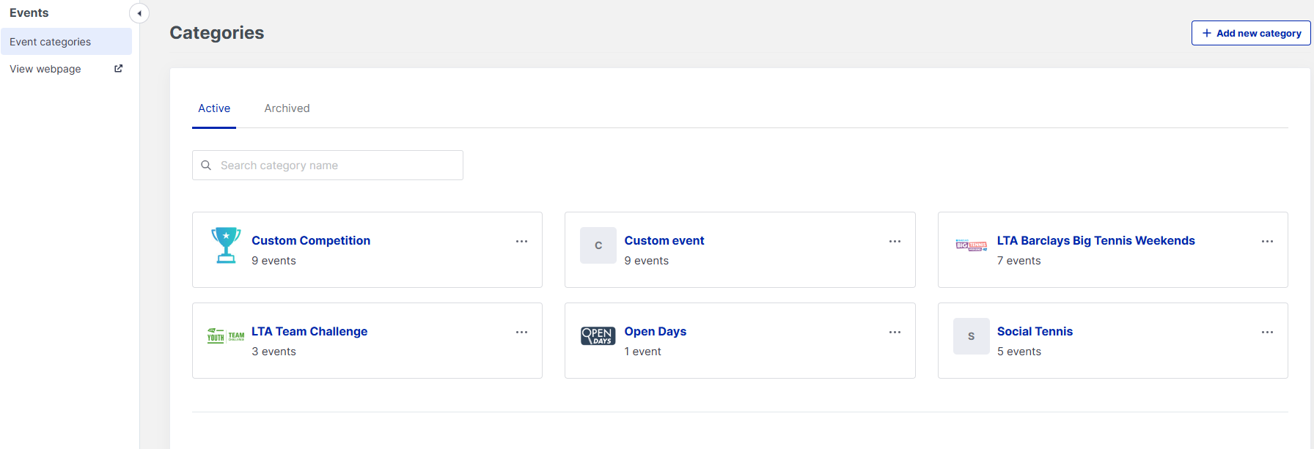Show more options for Open Days
Viewport: 1314px width, 449px height.
tap(895, 333)
